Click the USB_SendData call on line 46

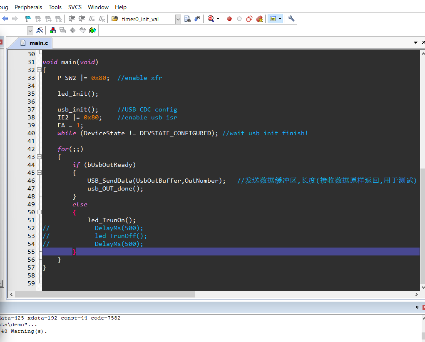tap(157, 181)
